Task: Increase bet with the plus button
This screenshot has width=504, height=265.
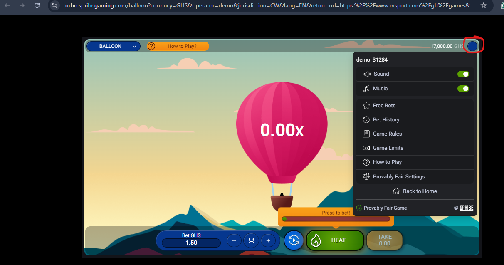Action: [268, 240]
